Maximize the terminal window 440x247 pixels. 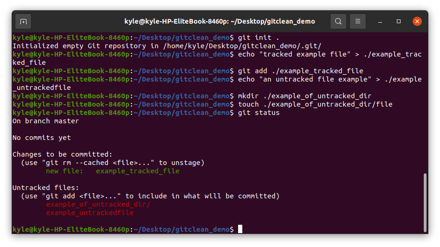coord(399,21)
